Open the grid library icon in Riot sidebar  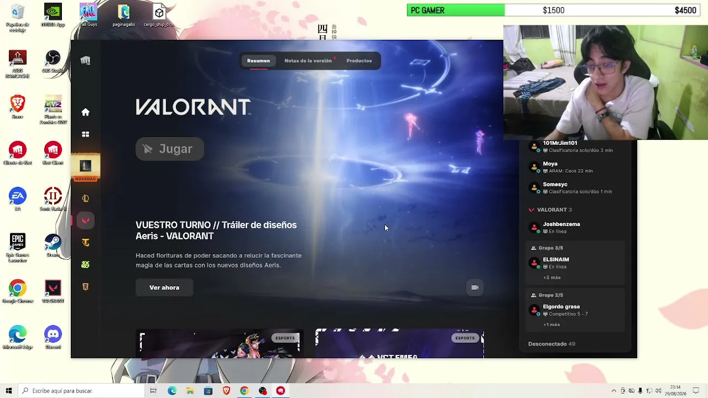pos(85,134)
